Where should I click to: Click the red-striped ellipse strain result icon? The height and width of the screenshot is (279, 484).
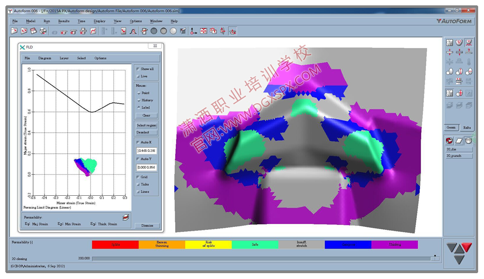(x=459, y=72)
